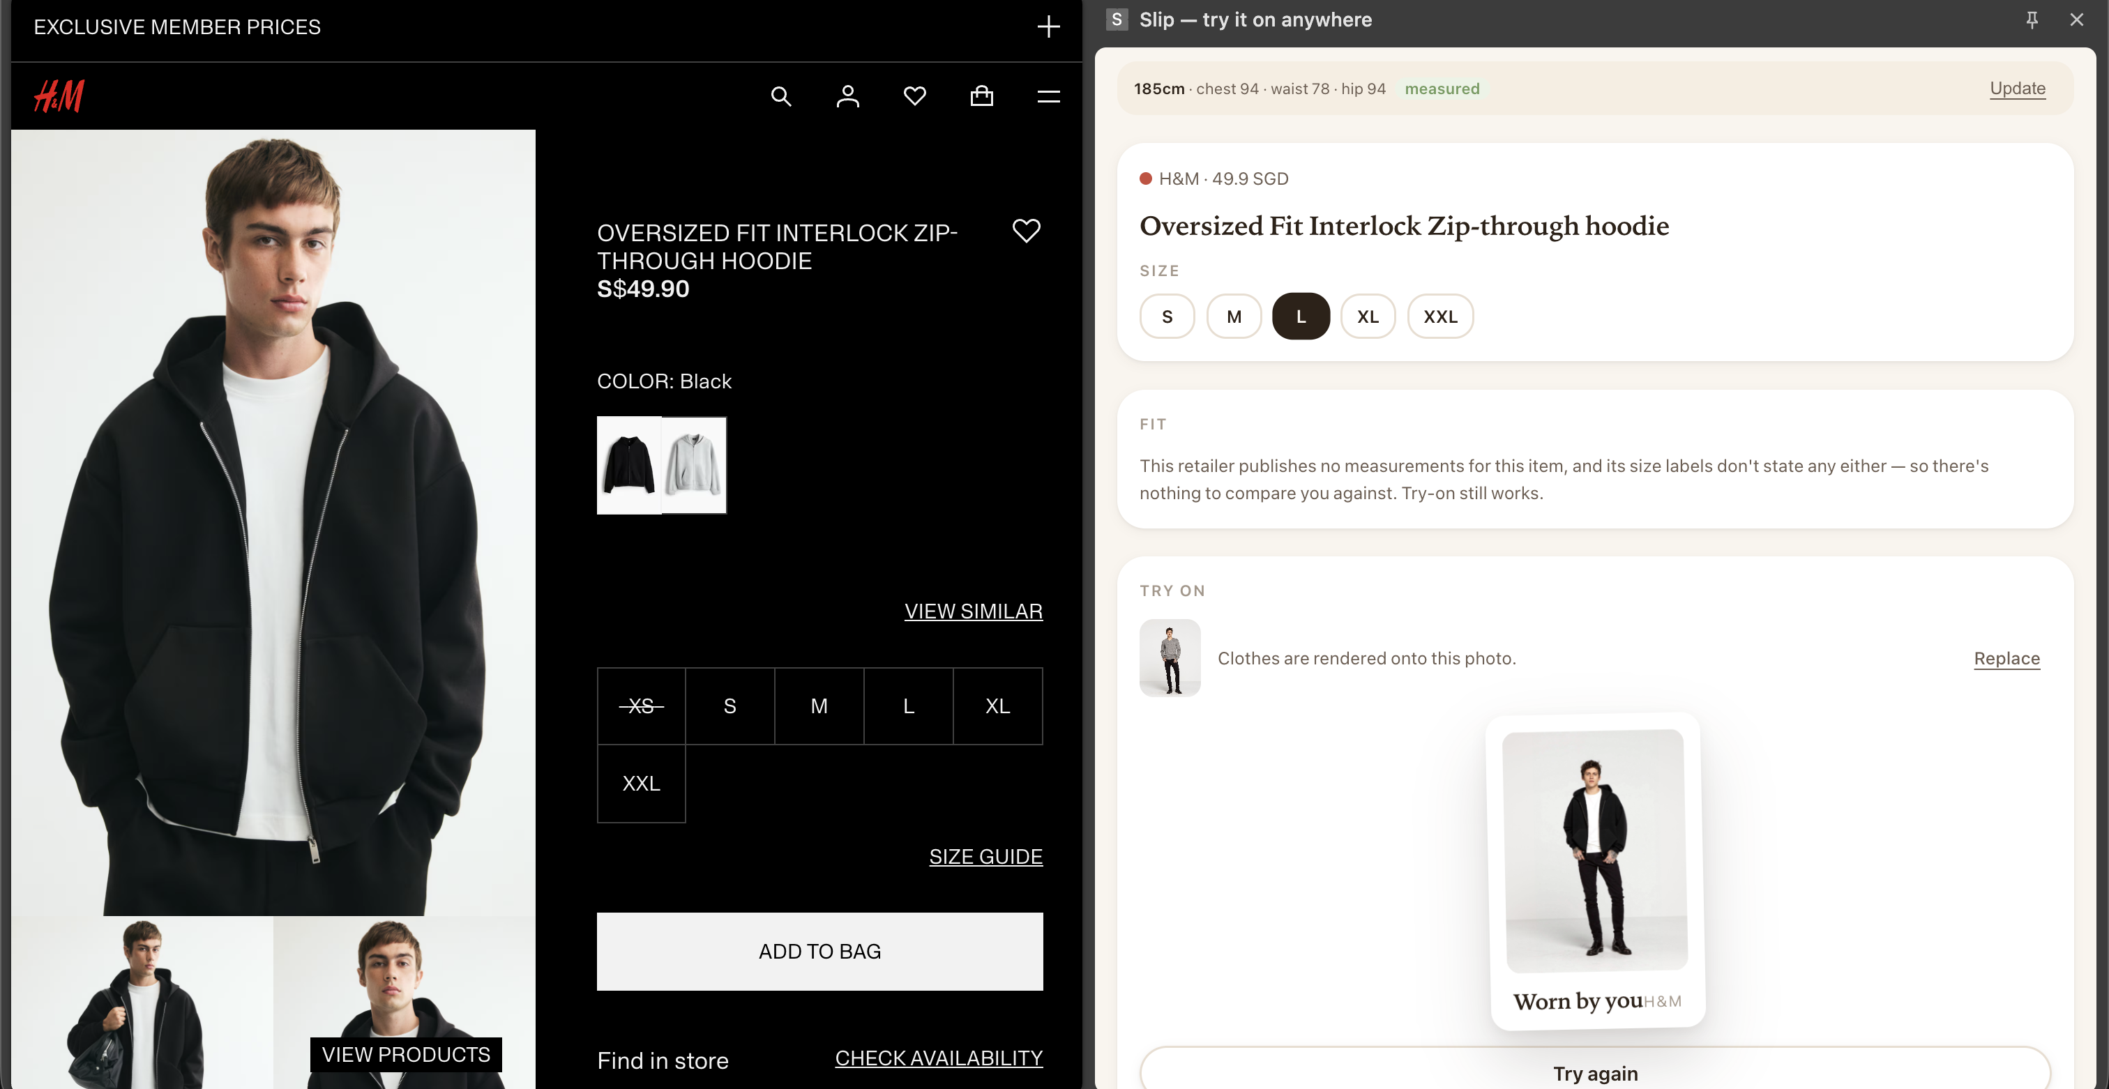The width and height of the screenshot is (2109, 1089).
Task: Update measurements in Slip panel
Action: pyautogui.click(x=2018, y=89)
